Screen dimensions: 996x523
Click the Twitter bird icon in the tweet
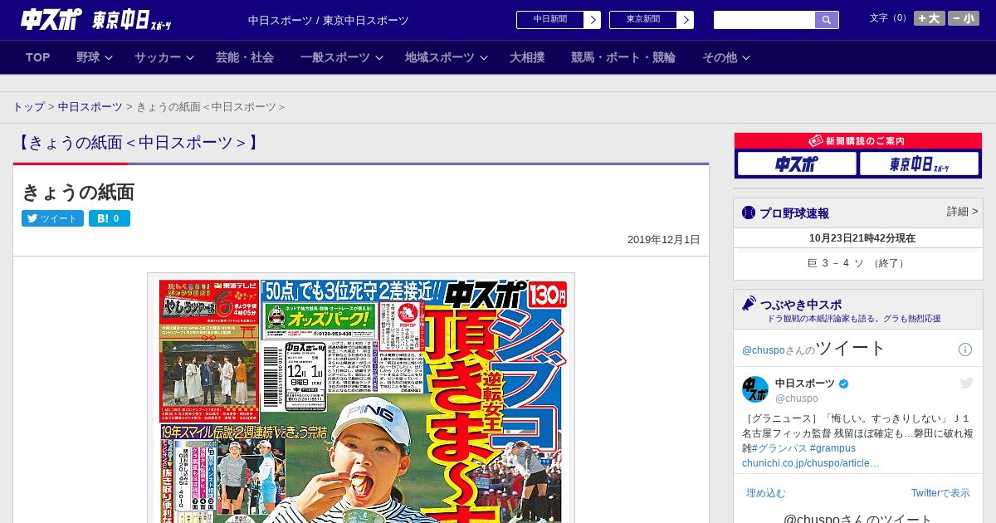pyautogui.click(x=966, y=383)
